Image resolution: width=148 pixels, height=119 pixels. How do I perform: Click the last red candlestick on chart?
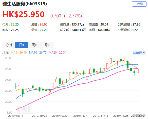[138, 71]
